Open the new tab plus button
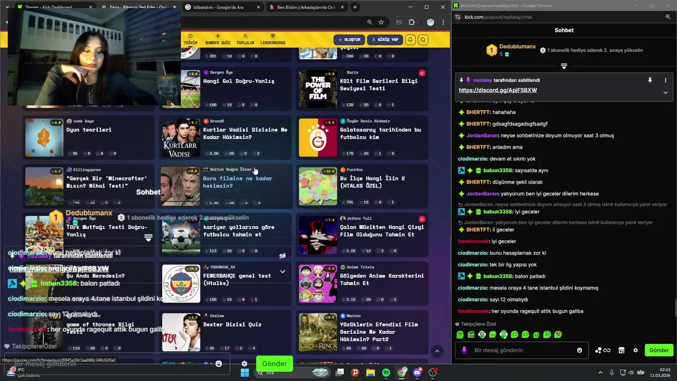Viewport: 677px width, 381px height. (x=355, y=7)
